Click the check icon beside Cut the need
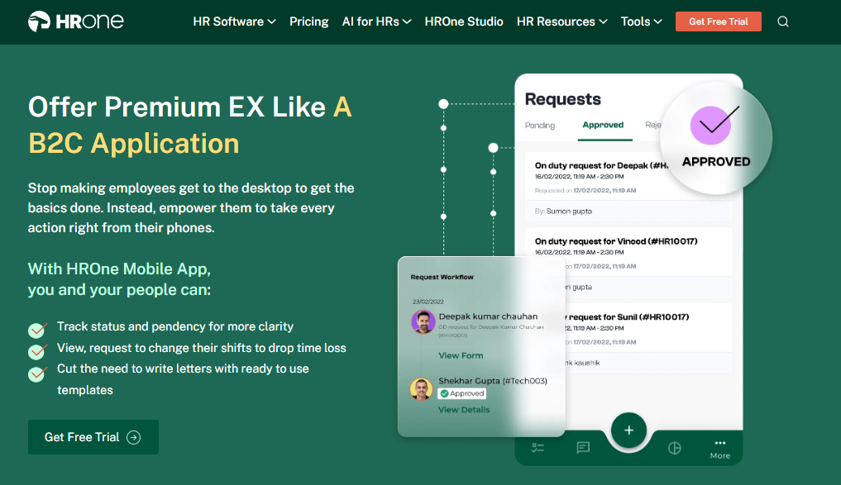The image size is (841, 485). coord(37,373)
